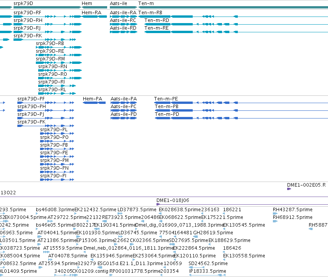Select transcript srpk79D-RB label
328x277 pixels.
click(x=50, y=43)
